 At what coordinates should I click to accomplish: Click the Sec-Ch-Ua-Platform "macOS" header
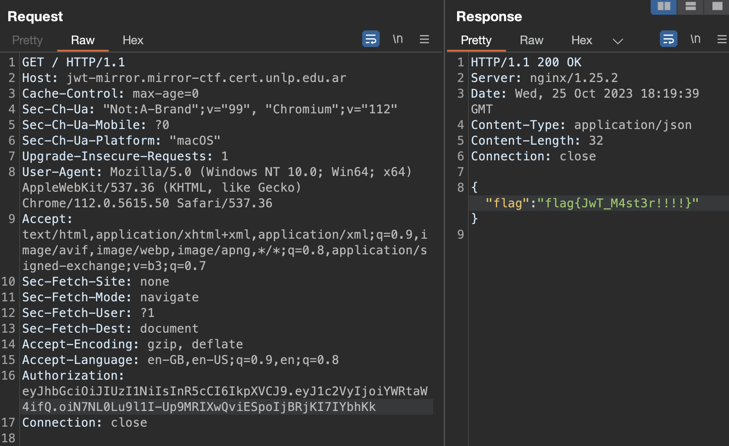click(x=122, y=141)
